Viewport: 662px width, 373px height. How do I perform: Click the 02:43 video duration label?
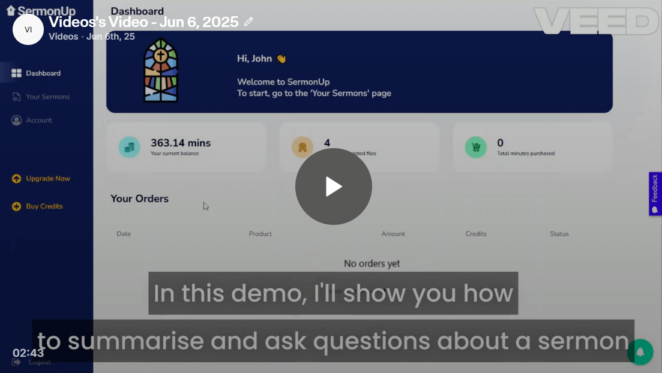pyautogui.click(x=28, y=353)
